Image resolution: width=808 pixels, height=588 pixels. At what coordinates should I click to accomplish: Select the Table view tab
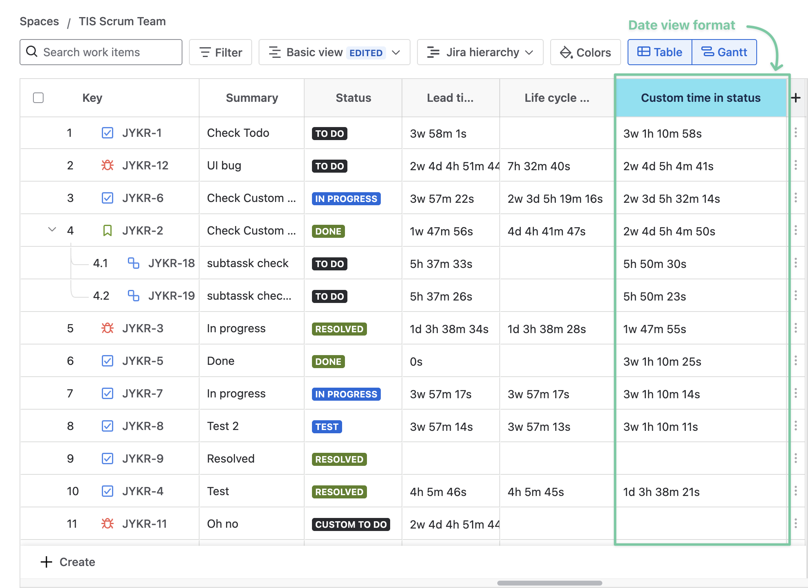(660, 52)
